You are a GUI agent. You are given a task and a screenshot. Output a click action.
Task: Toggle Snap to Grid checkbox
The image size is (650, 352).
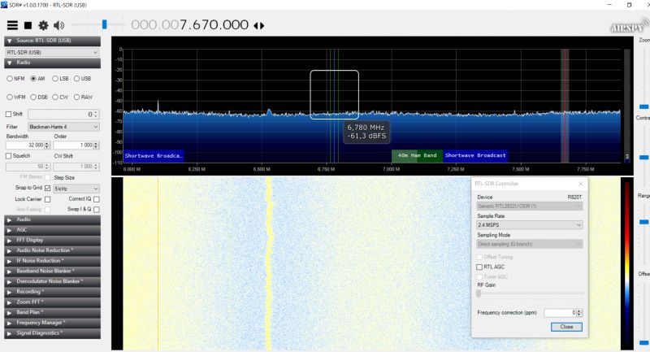pos(48,189)
